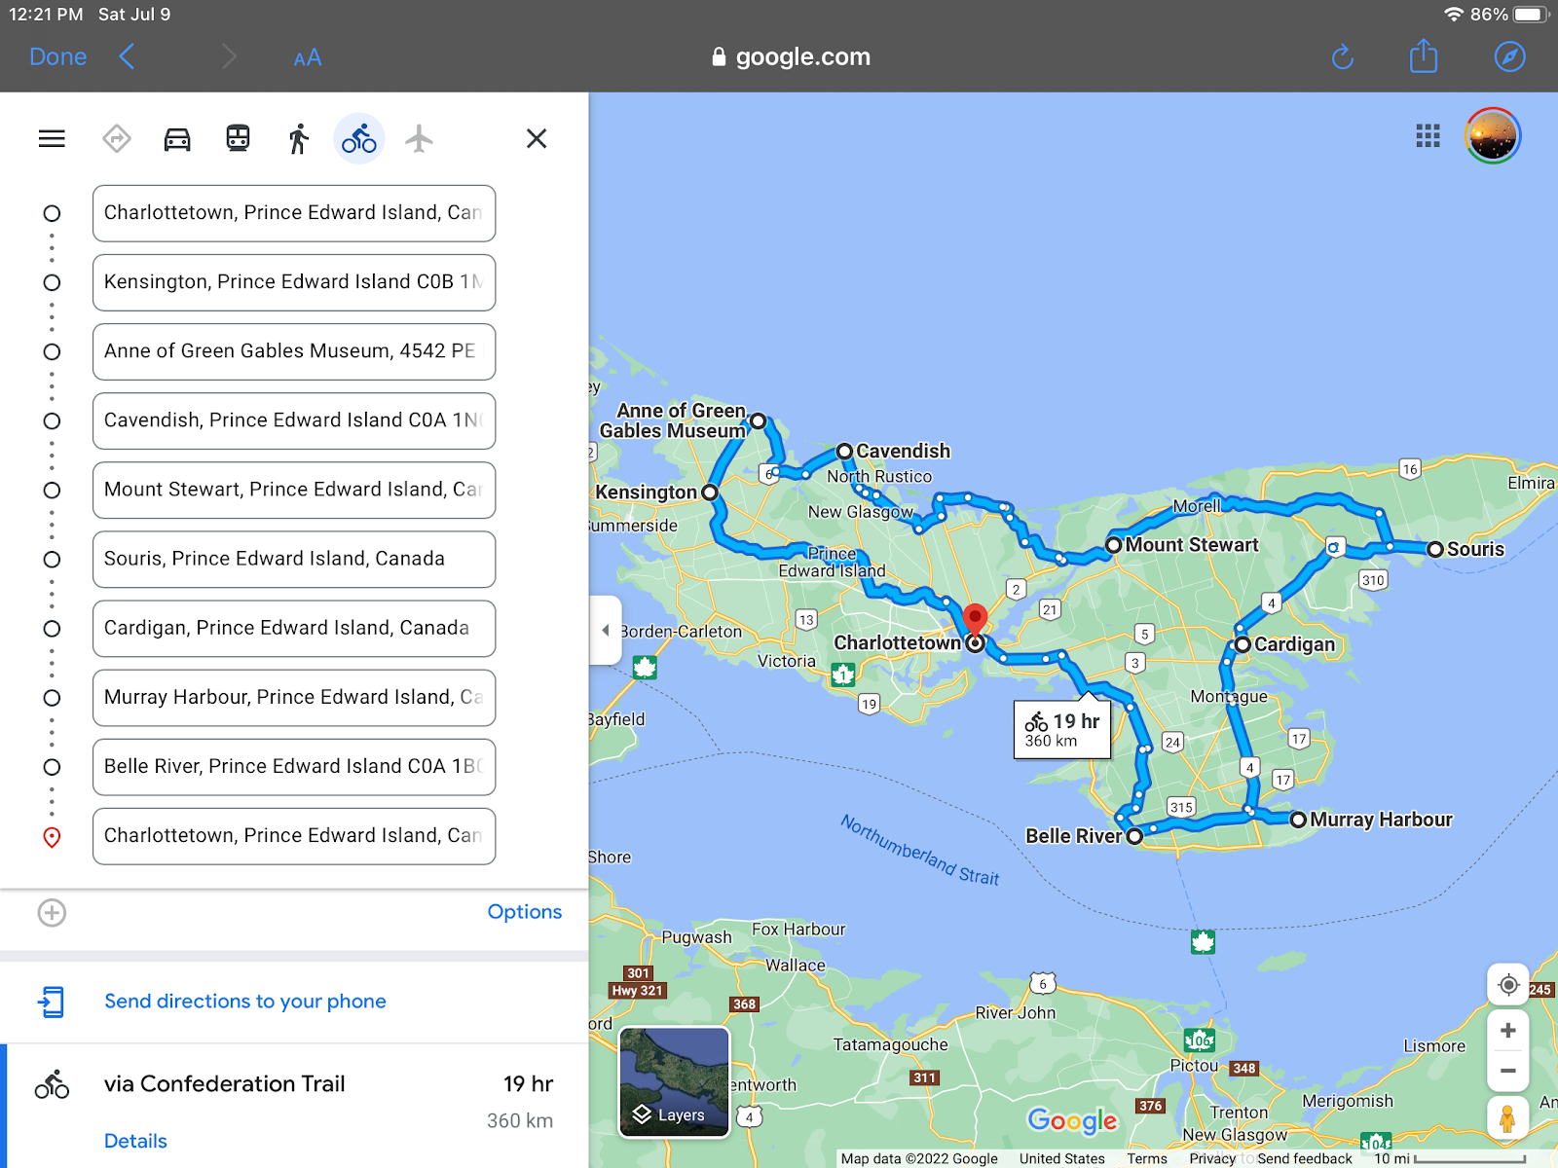
Task: Switch to flights travel mode
Action: tap(419, 139)
